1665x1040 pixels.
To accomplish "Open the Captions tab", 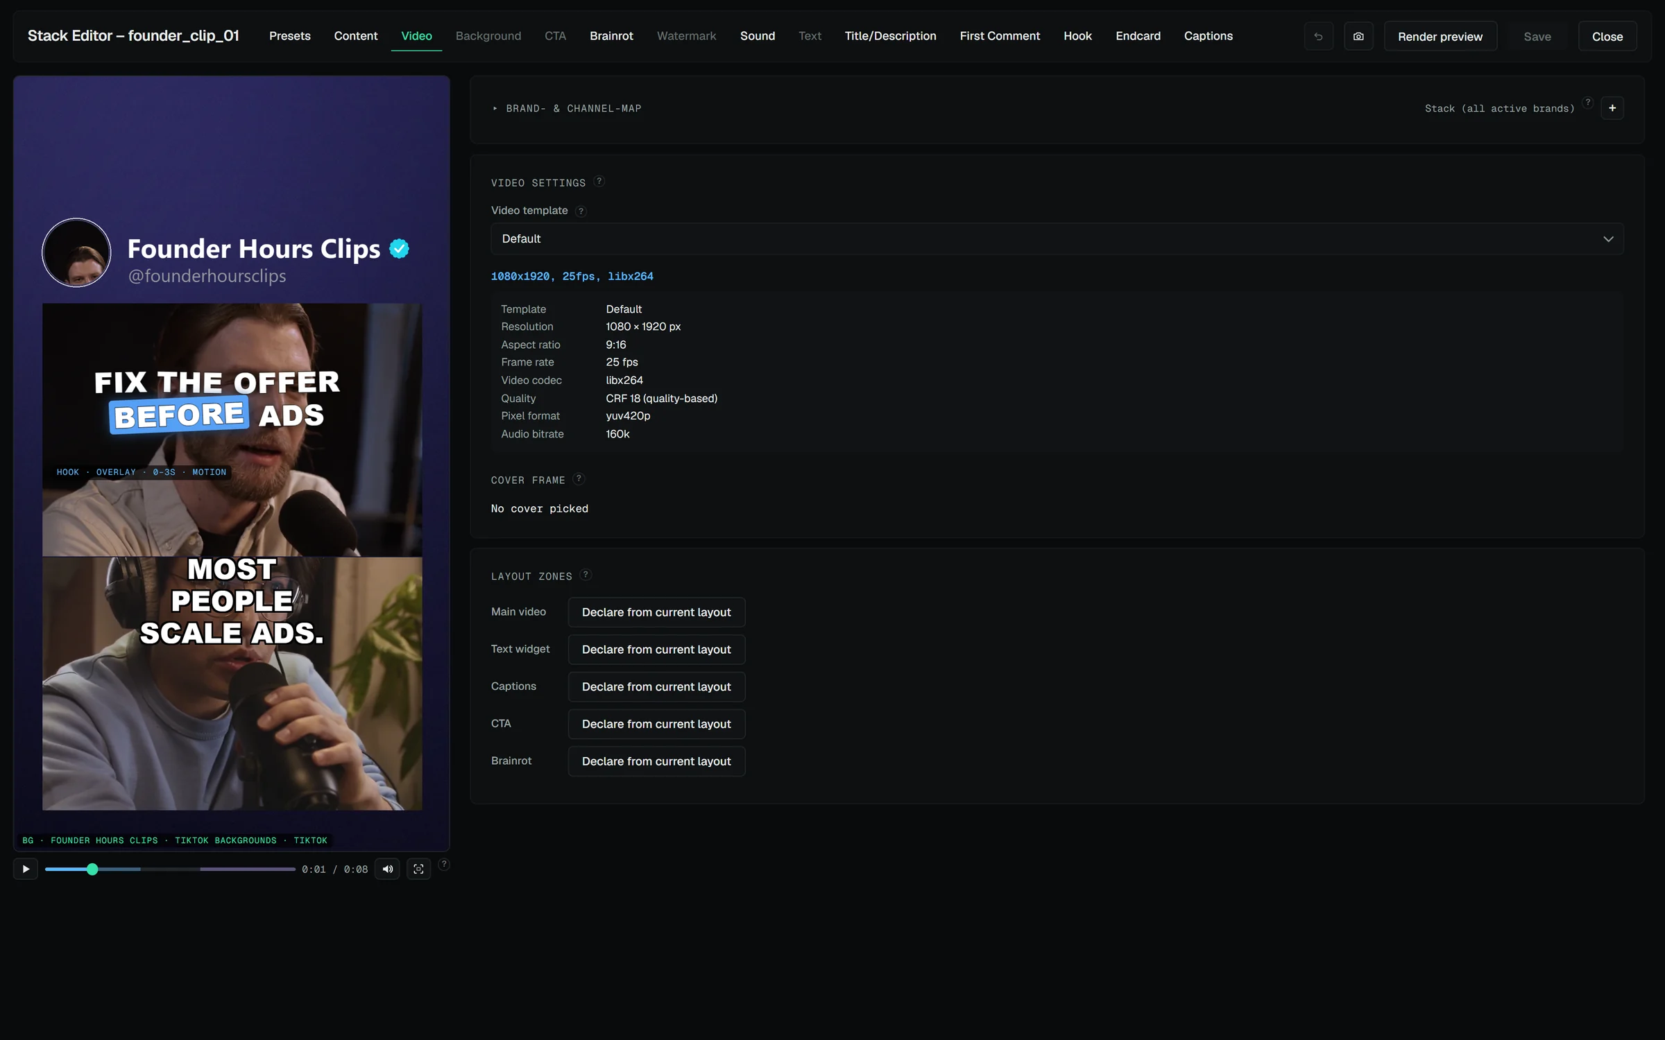I will [x=1208, y=36].
